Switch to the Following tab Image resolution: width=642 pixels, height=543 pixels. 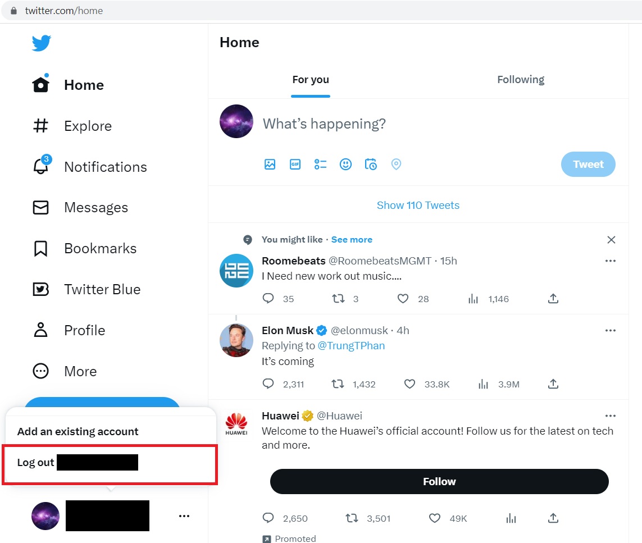pos(521,79)
